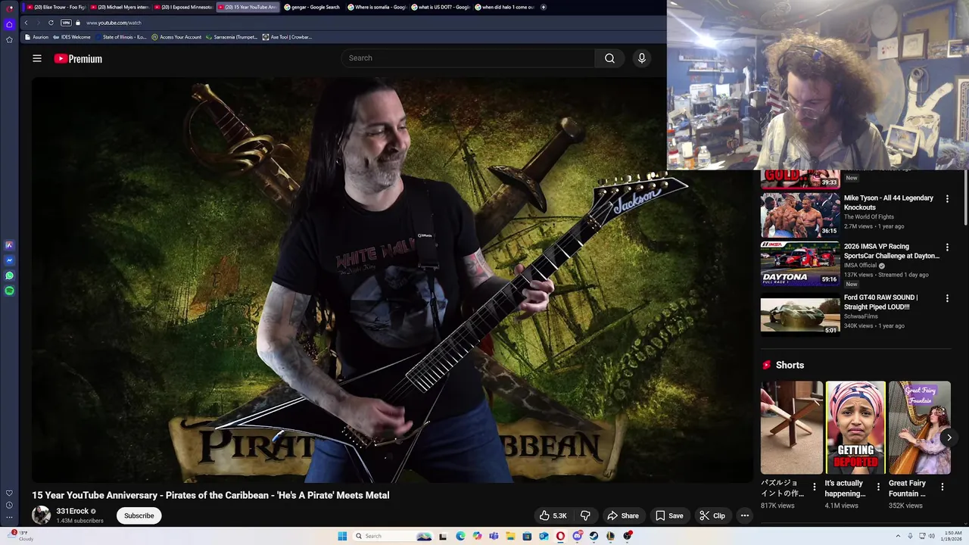Open Opera sidebar home icon
The image size is (969, 545).
9,23
